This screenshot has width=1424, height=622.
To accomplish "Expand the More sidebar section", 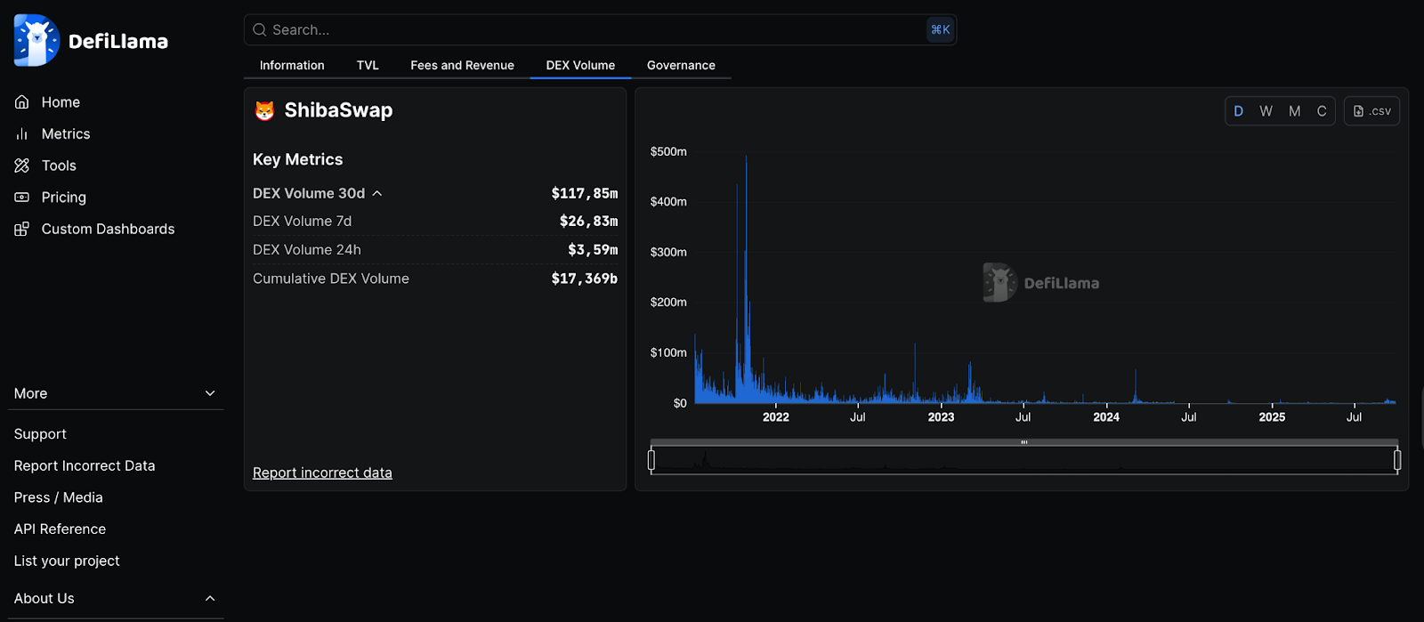I will click(210, 393).
